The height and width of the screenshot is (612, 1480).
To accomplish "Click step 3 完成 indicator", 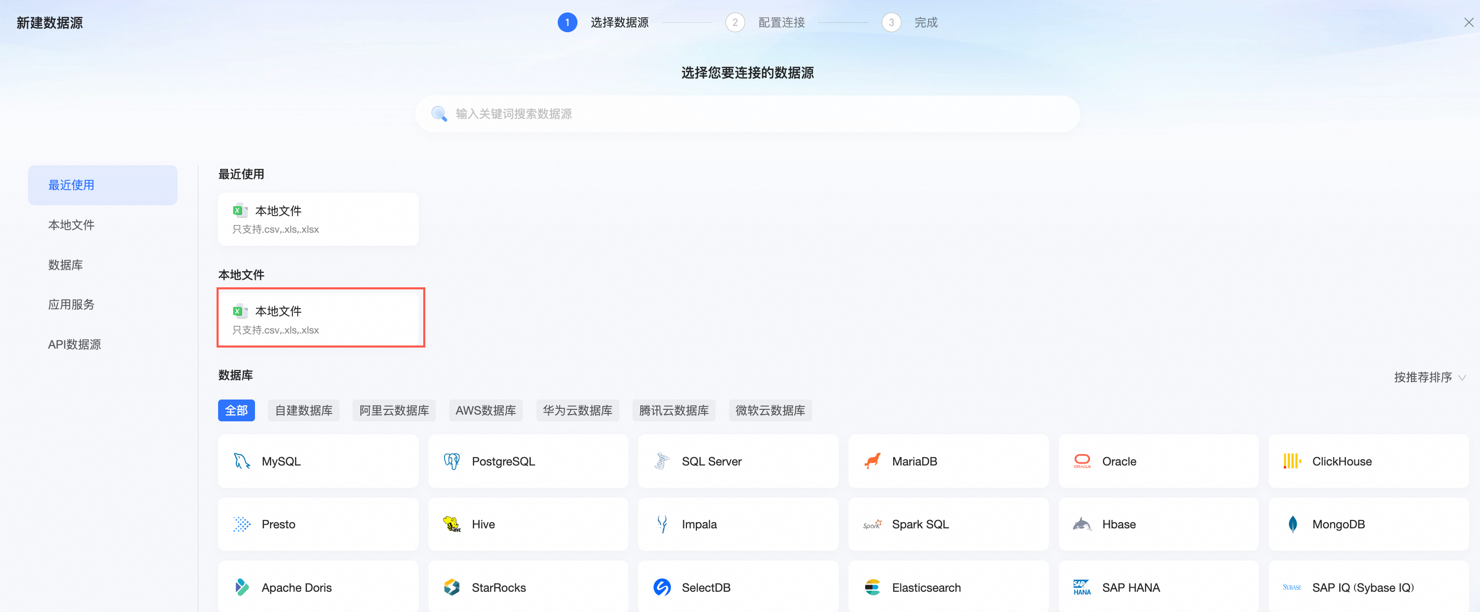I will [x=910, y=22].
